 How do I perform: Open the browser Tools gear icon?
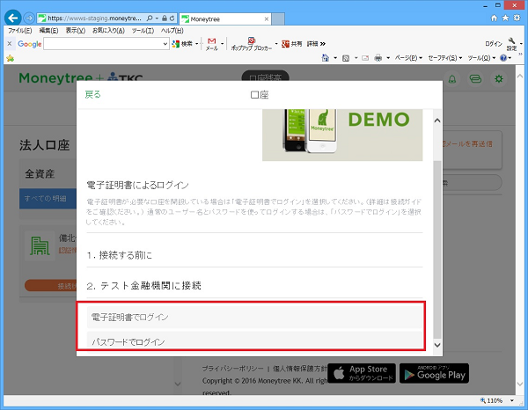(517, 18)
